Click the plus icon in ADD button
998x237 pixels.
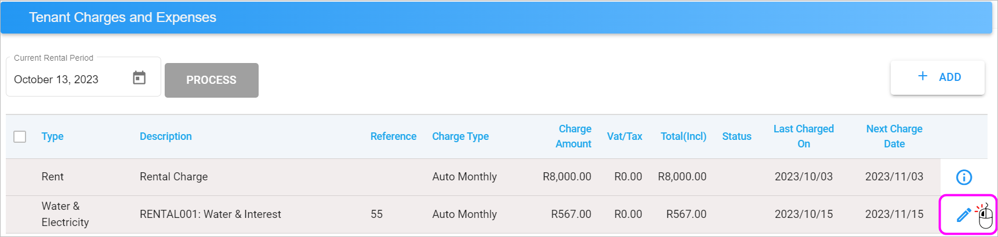click(923, 76)
